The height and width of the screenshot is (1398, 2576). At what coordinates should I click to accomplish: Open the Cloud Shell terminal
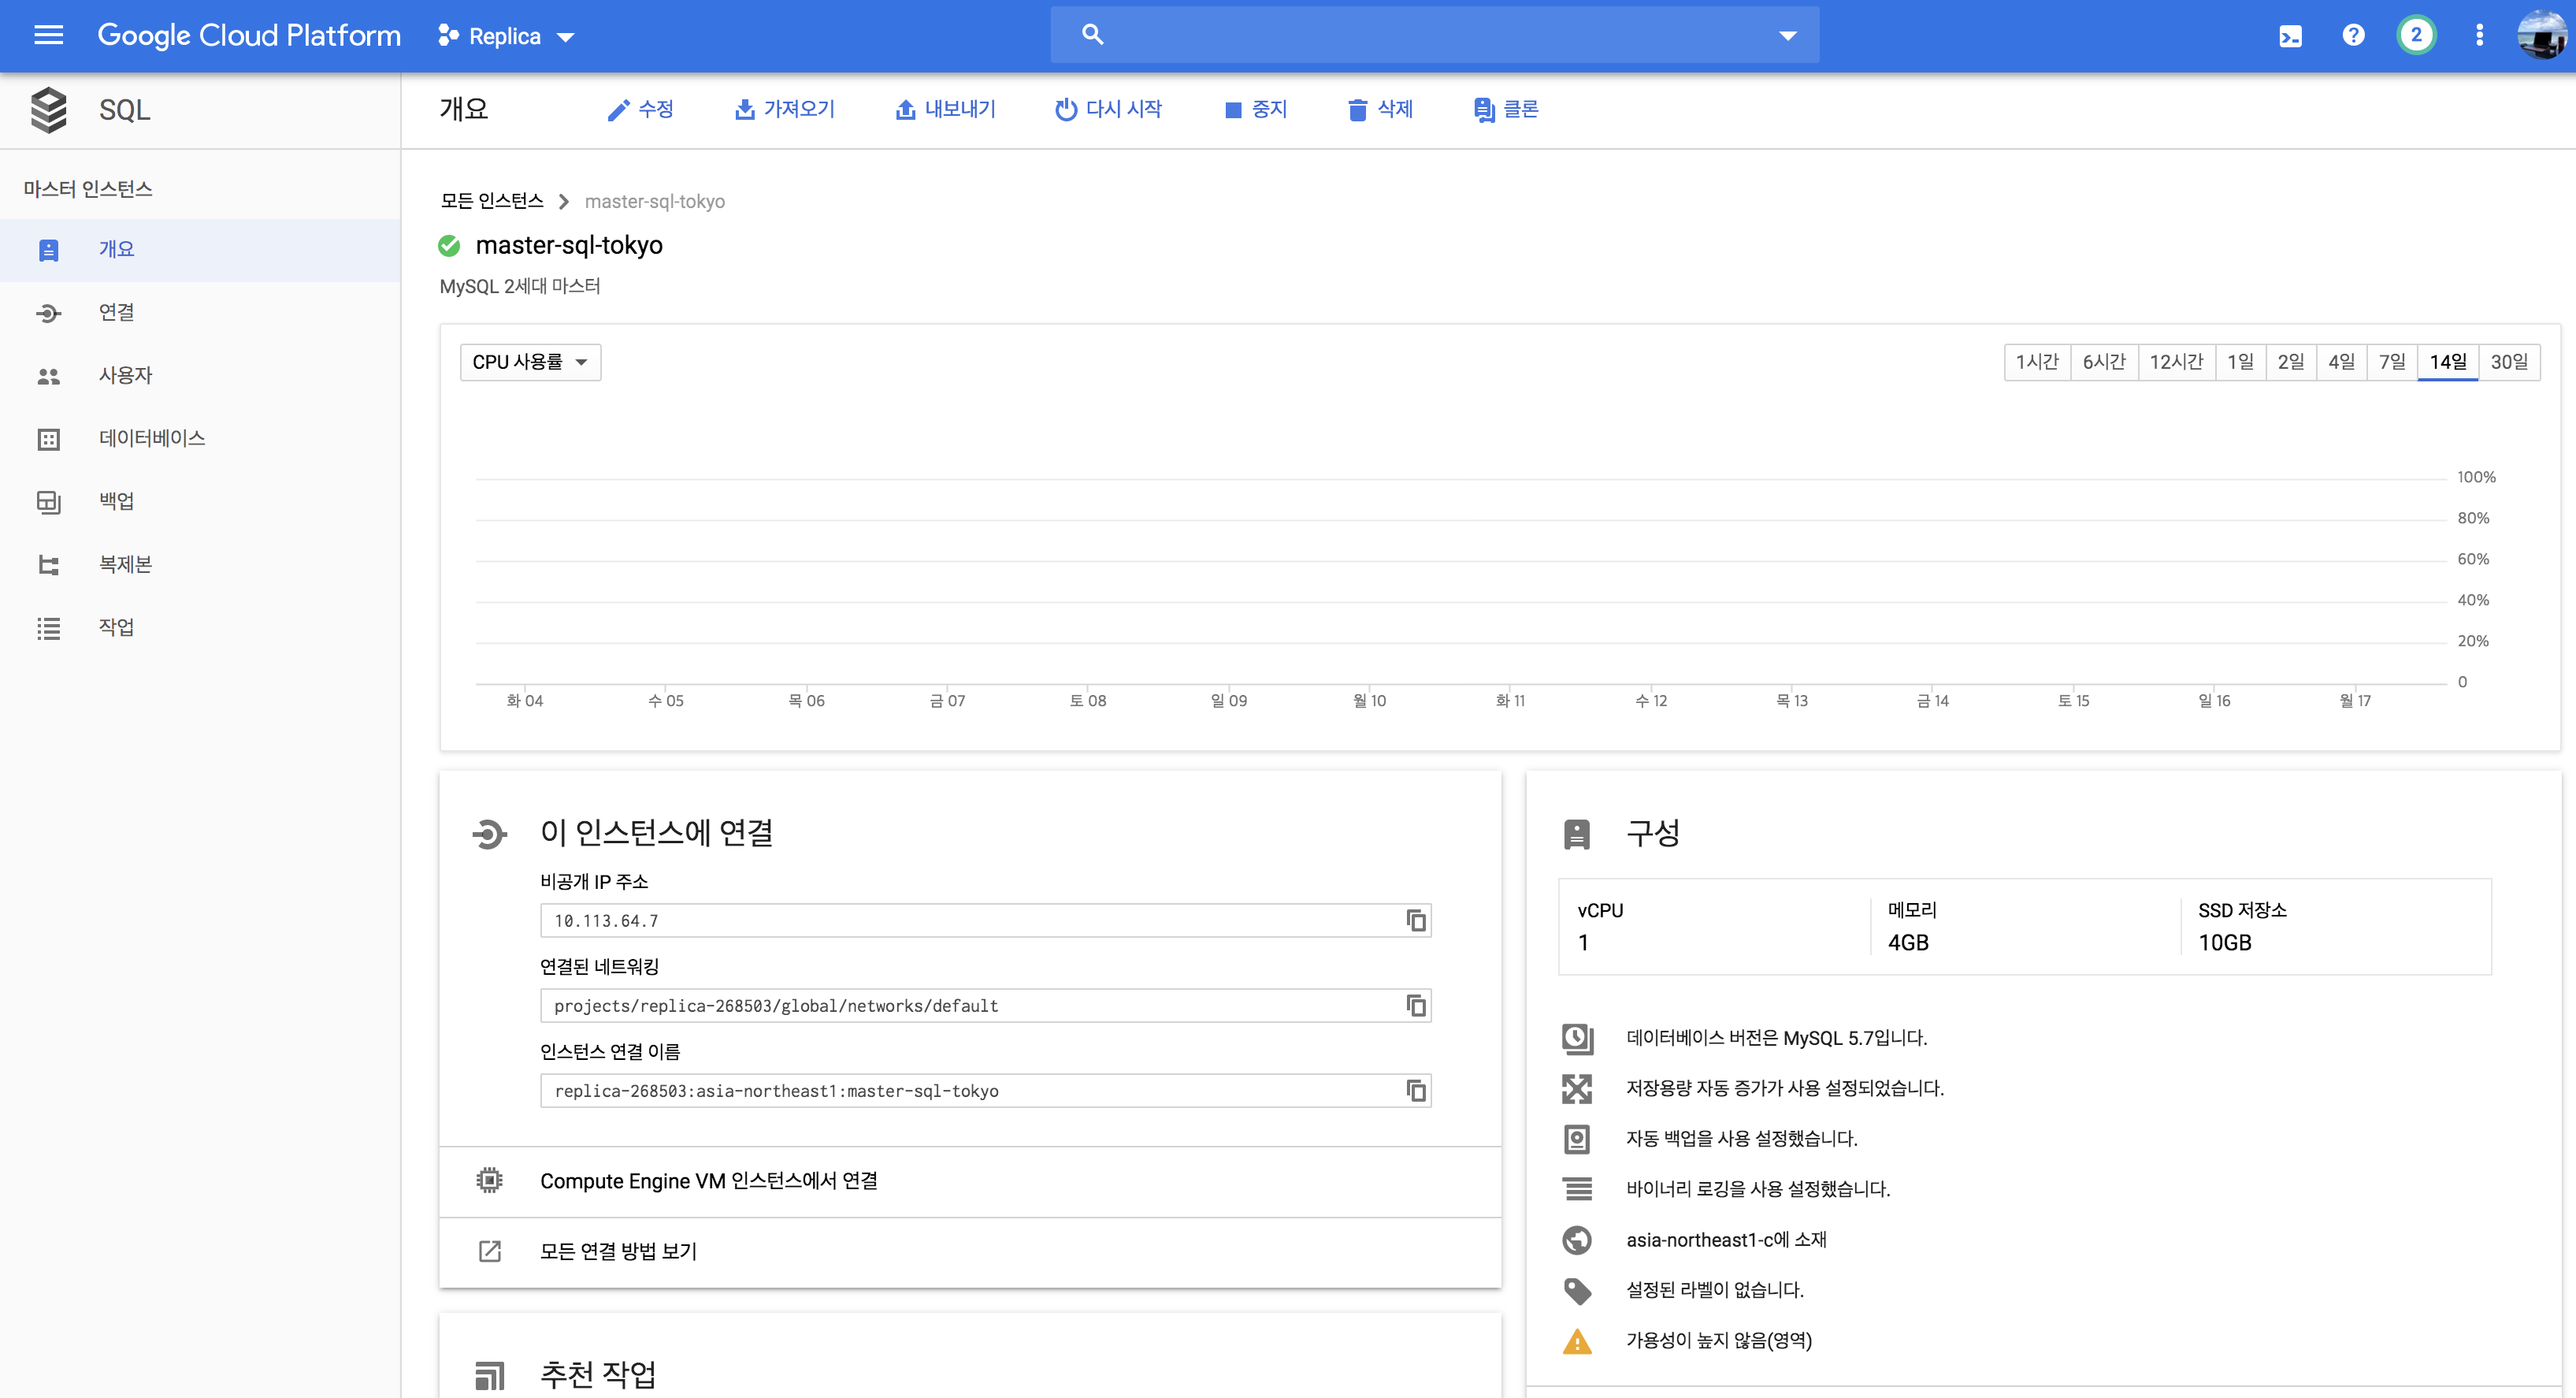coord(2290,35)
